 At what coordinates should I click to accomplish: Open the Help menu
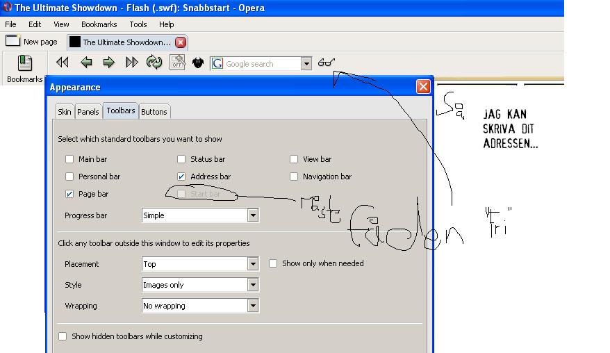(x=167, y=24)
